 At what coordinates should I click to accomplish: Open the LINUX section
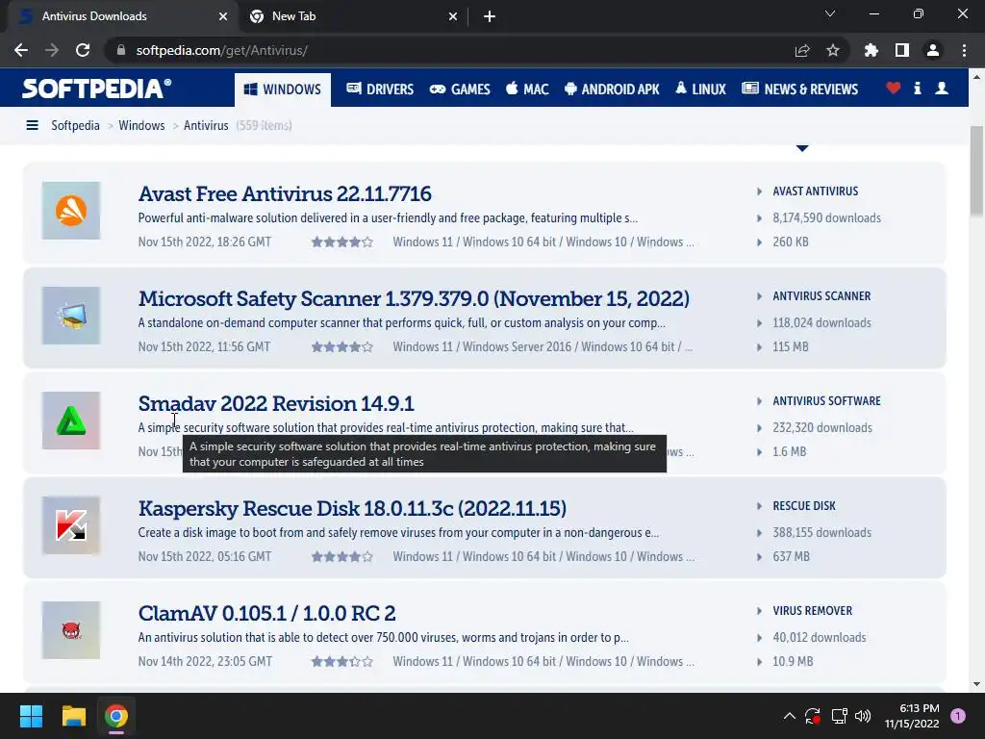tap(701, 89)
